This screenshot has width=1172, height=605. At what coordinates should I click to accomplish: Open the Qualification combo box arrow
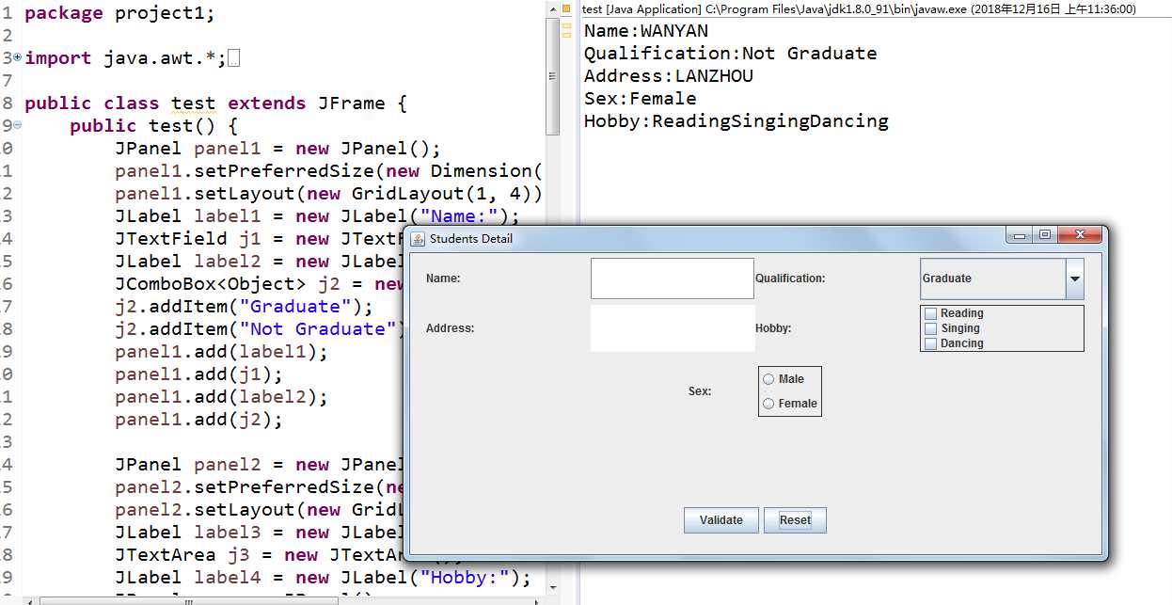point(1075,279)
